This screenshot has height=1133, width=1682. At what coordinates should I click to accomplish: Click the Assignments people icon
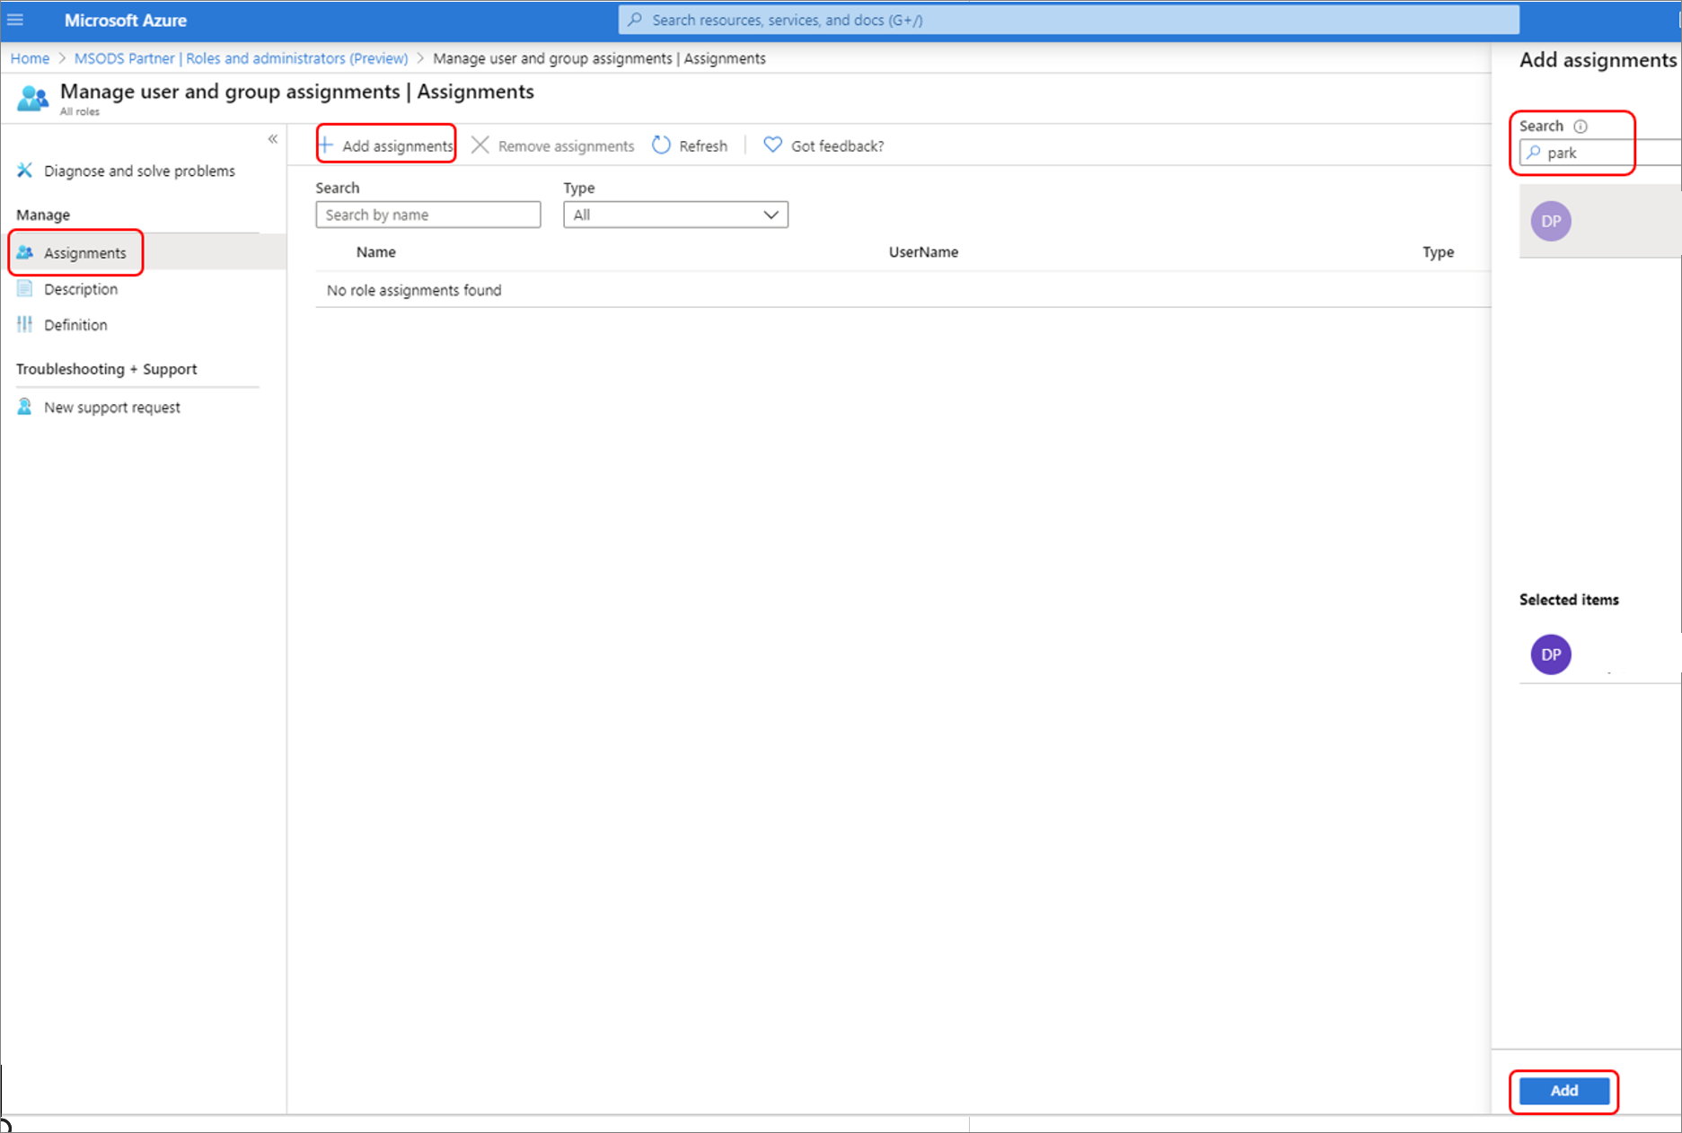[x=25, y=253]
